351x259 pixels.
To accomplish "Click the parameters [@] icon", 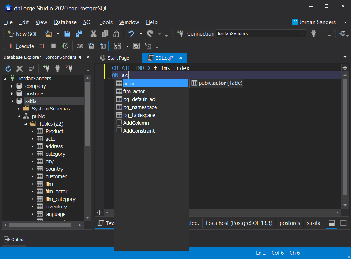I will pos(80,46).
